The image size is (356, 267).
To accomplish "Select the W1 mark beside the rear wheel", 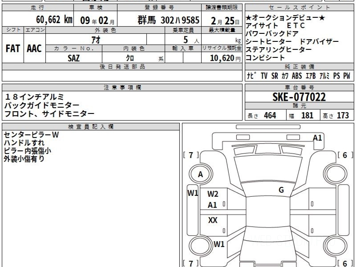I will pos(219,244).
